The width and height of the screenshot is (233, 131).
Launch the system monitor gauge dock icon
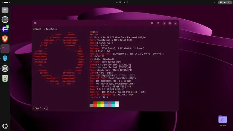tap(5, 19)
